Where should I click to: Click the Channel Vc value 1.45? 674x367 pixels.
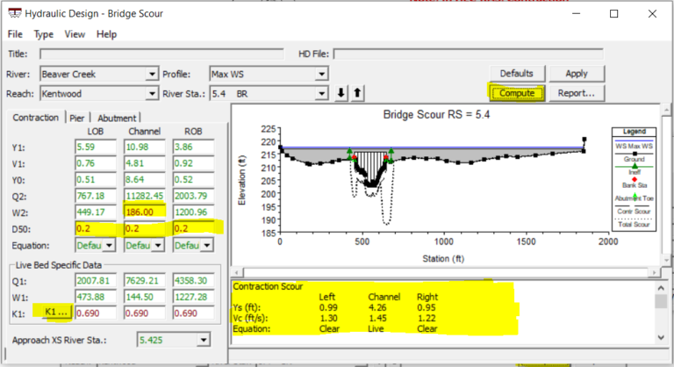[377, 319]
